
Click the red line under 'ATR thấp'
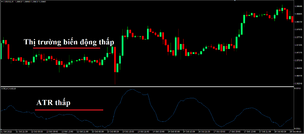(x=69, y=110)
